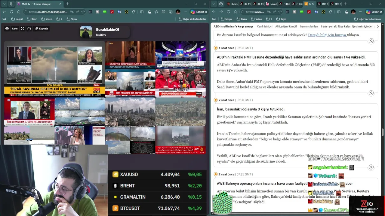Select İran'ın silahları topic tab
Viewport: 385px width, 216px height.
309,26
